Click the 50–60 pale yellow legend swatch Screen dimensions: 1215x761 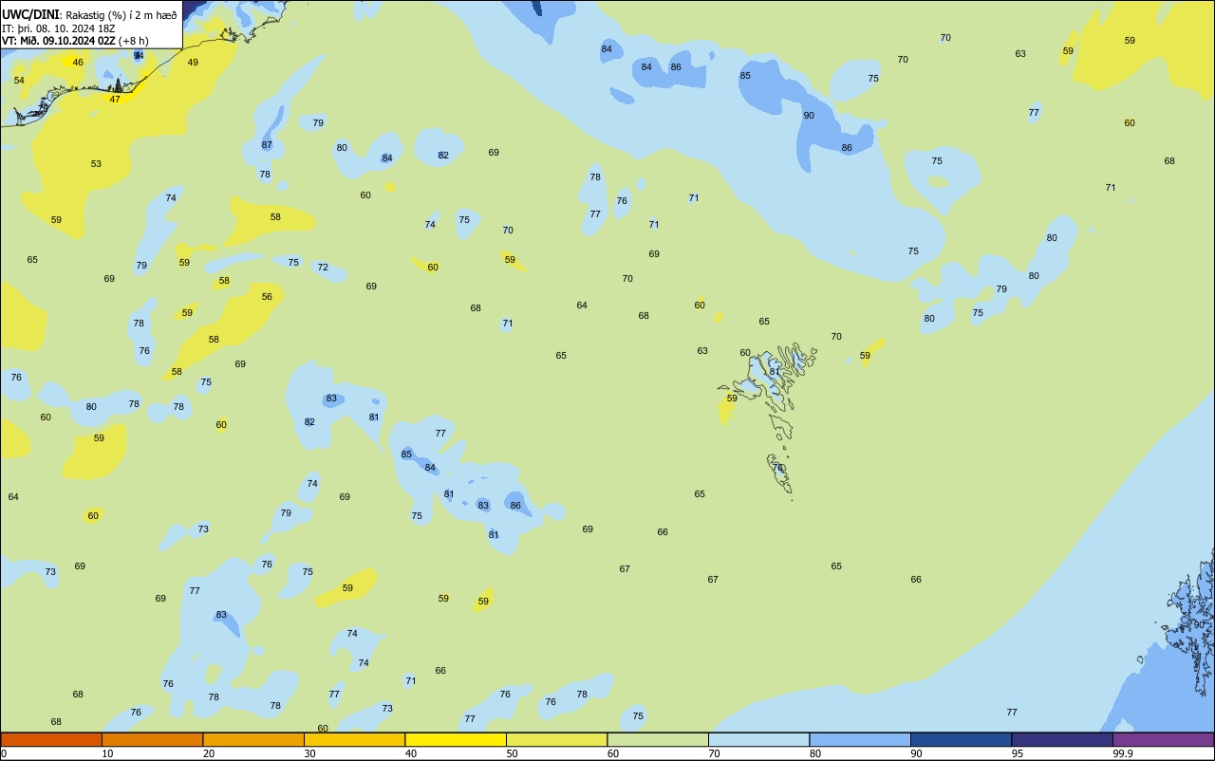click(557, 739)
